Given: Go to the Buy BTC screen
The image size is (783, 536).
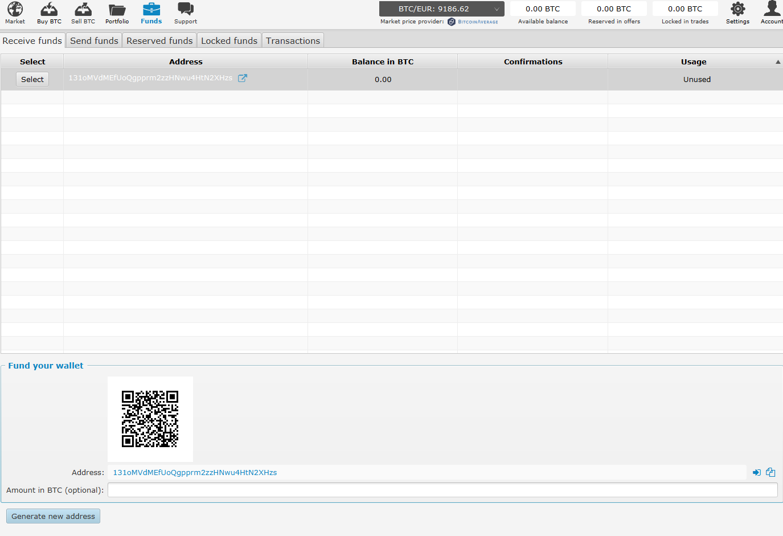Looking at the screenshot, I should pos(49,13).
